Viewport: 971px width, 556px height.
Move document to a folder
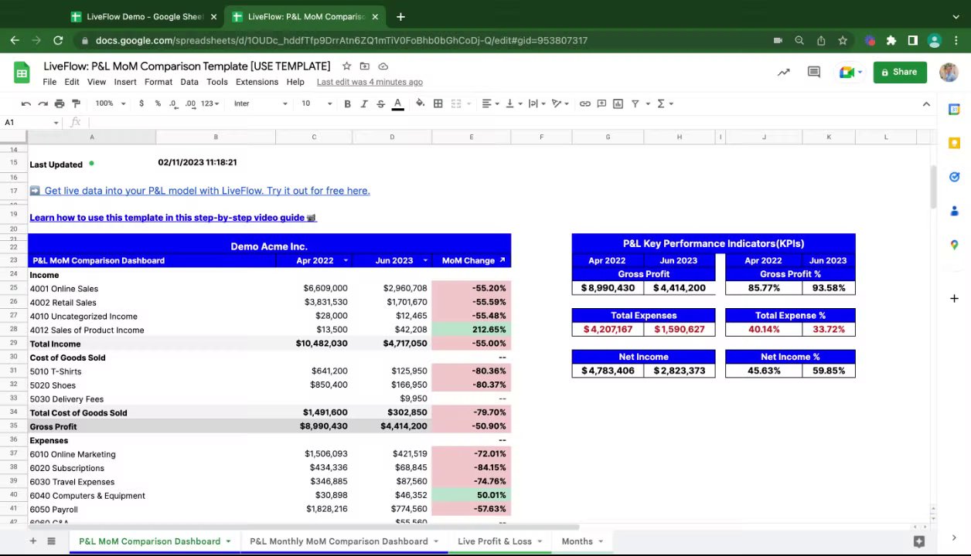365,66
